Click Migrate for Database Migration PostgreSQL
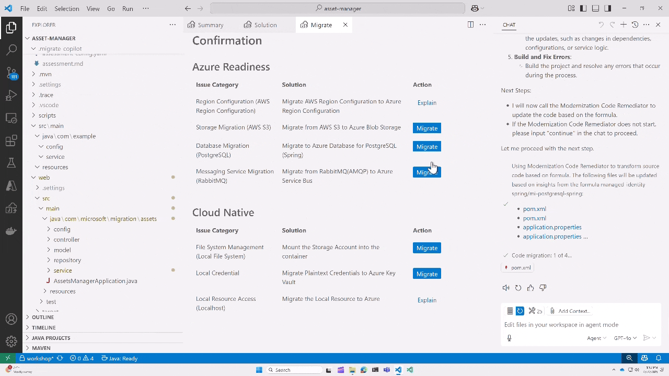Viewport: 669px width, 376px height. pyautogui.click(x=426, y=147)
